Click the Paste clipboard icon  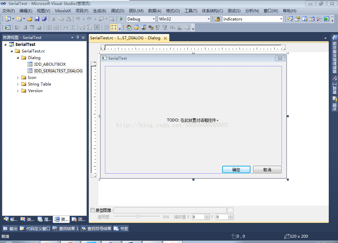[68, 19]
